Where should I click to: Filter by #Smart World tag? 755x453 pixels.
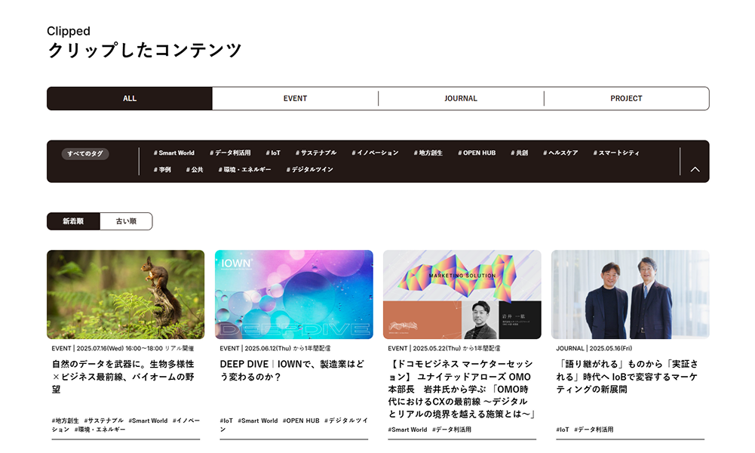coord(173,153)
